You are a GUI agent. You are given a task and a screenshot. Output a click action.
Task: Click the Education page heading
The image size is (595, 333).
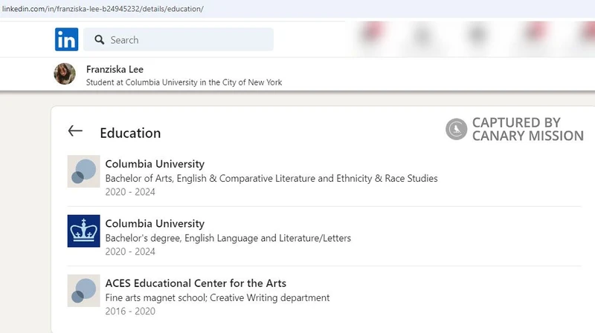click(x=130, y=133)
